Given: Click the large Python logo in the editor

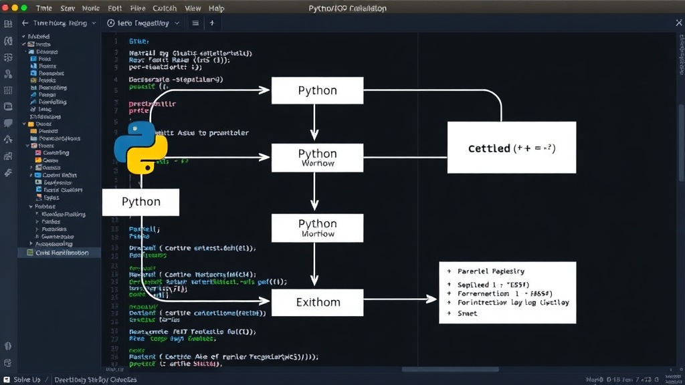Looking at the screenshot, I should [140, 148].
